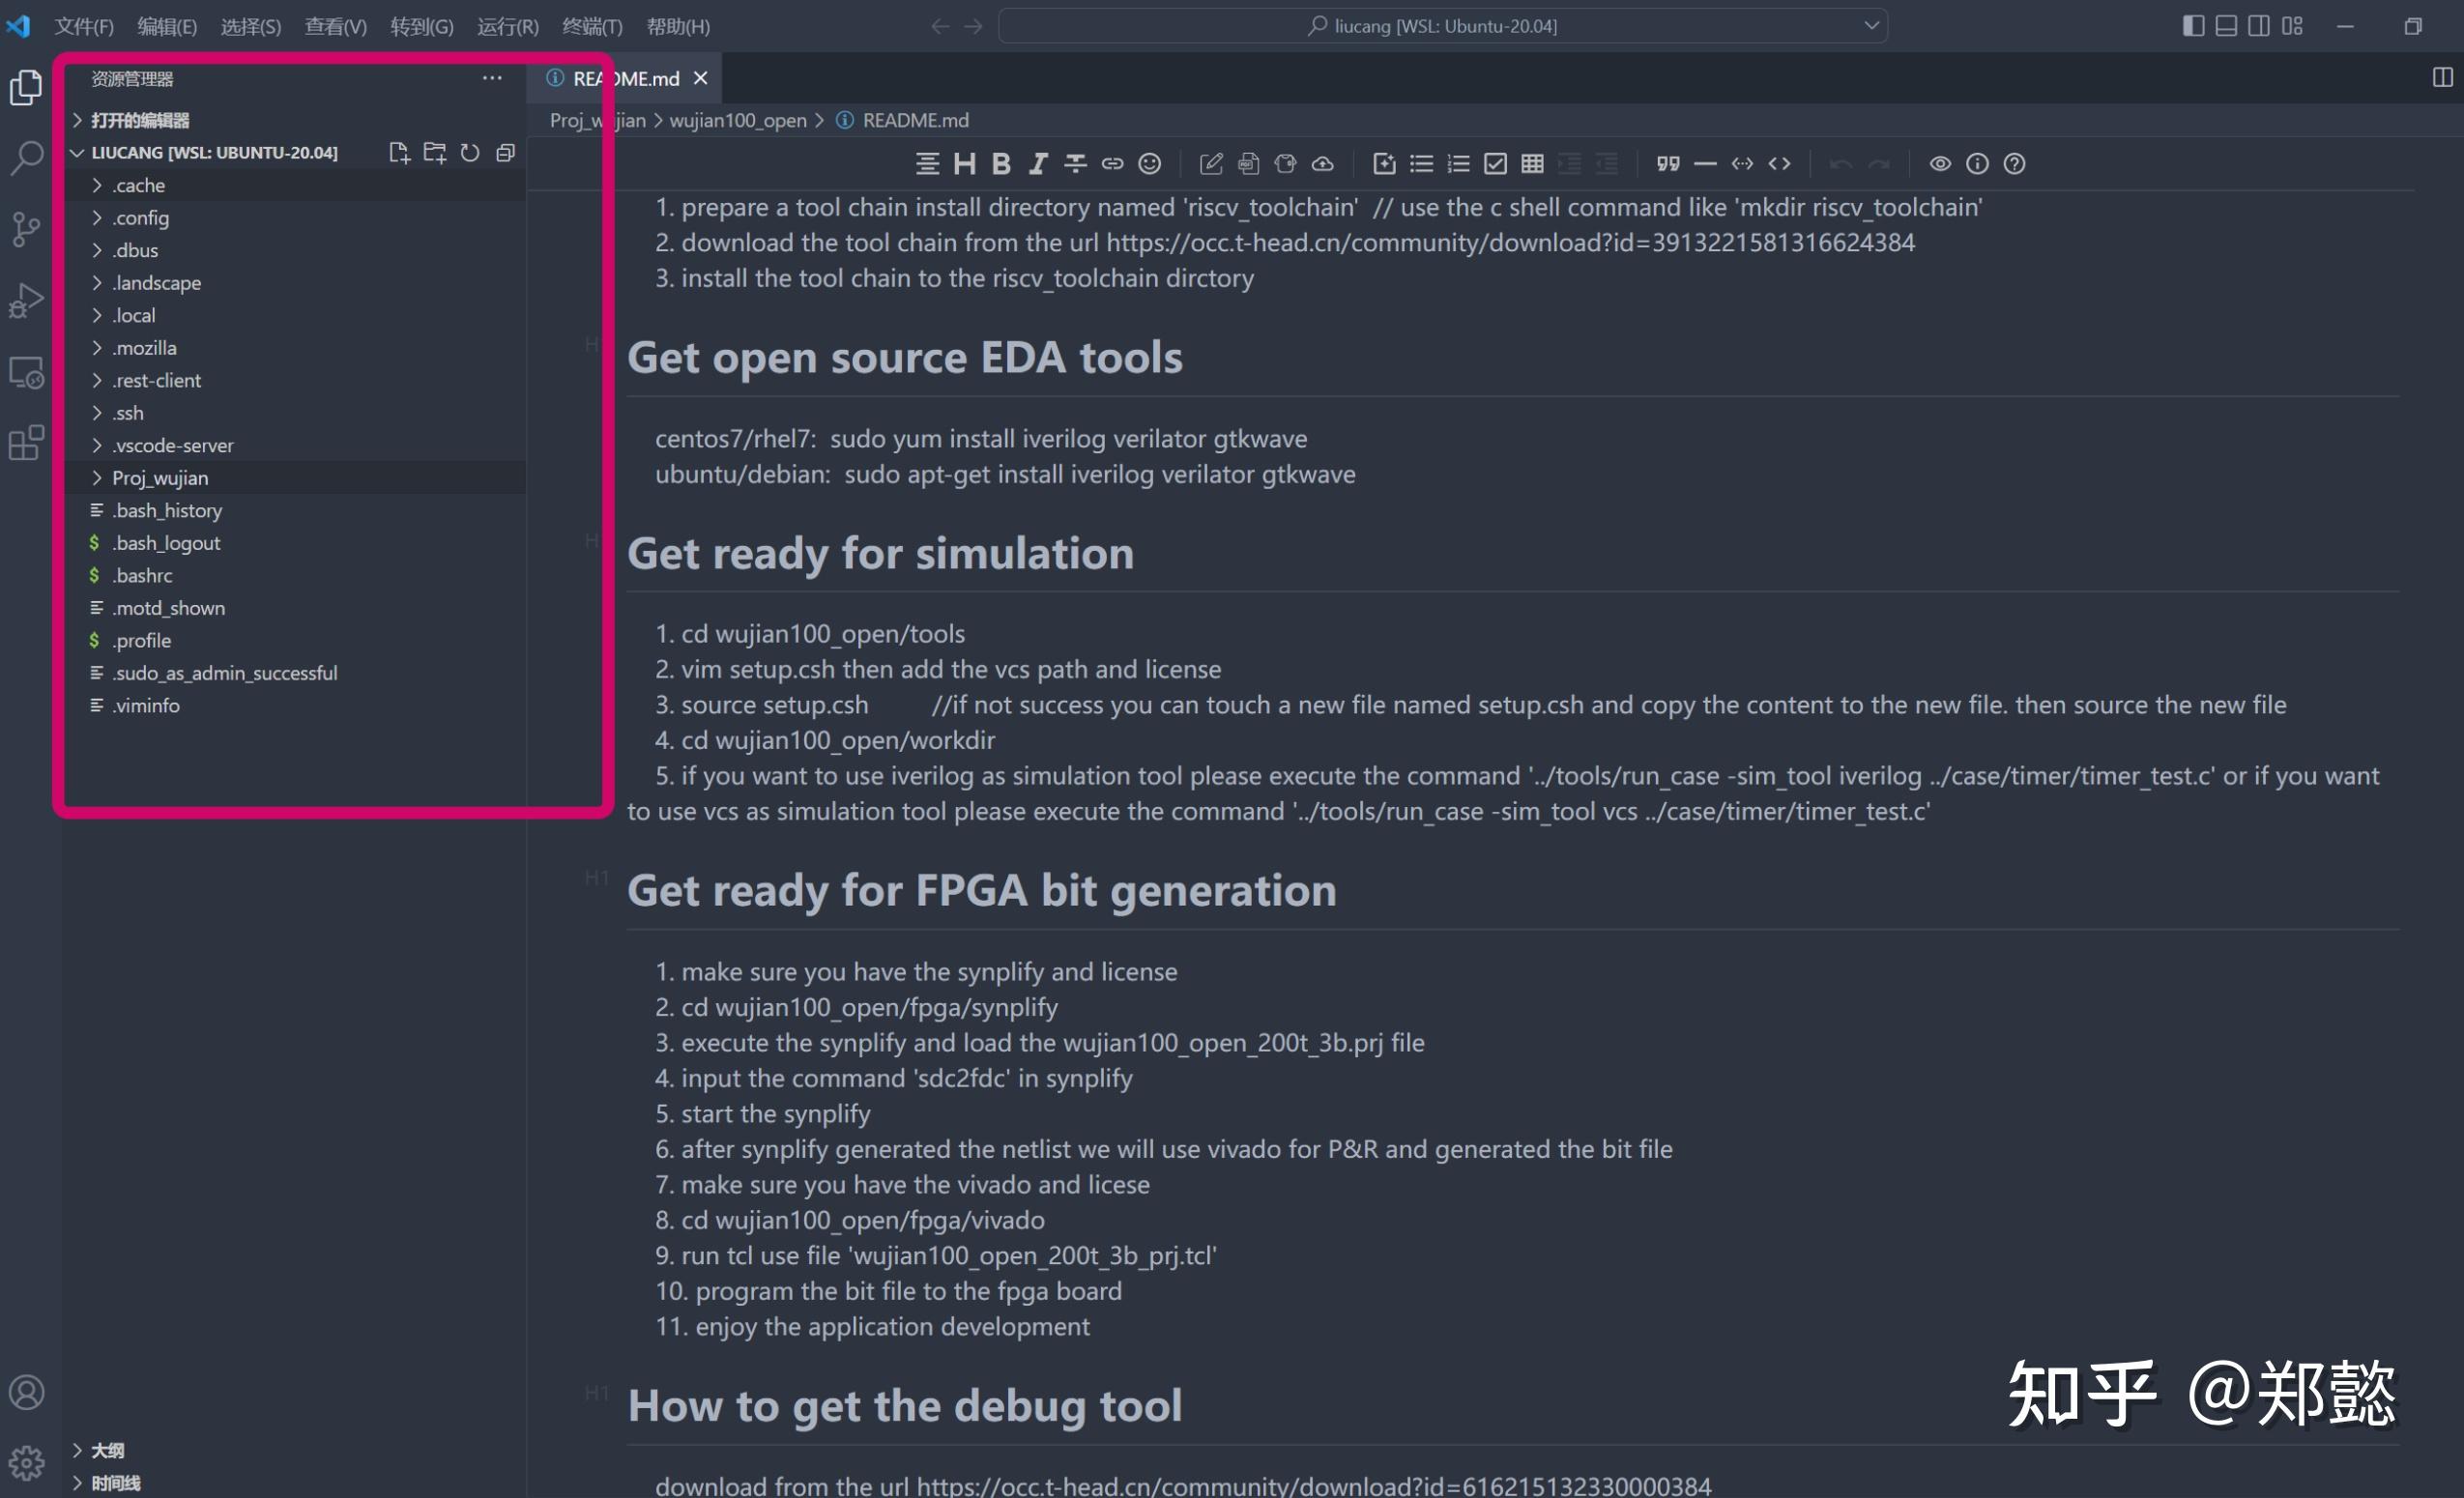
Task: Open the 终端(T) menu
Action: point(592,26)
